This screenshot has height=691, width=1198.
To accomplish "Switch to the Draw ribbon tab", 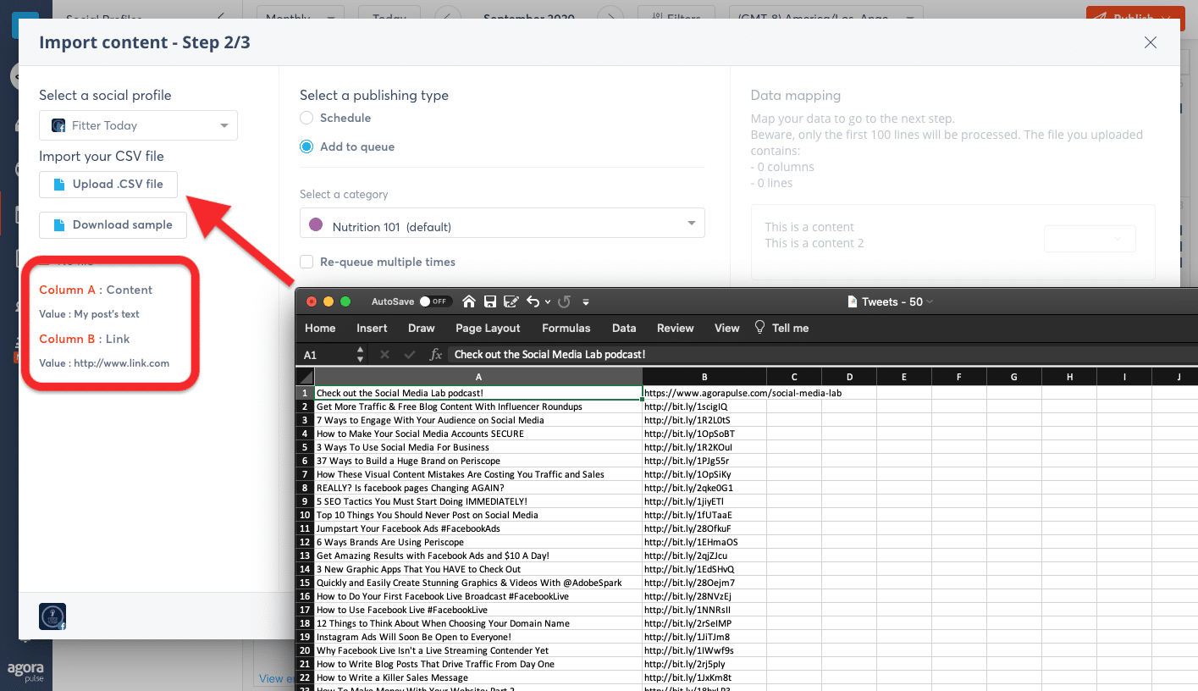I will tap(421, 328).
